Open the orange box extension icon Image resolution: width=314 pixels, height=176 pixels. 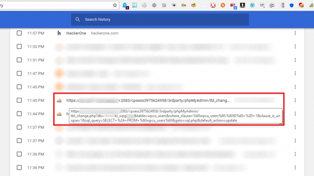click(x=194, y=5)
